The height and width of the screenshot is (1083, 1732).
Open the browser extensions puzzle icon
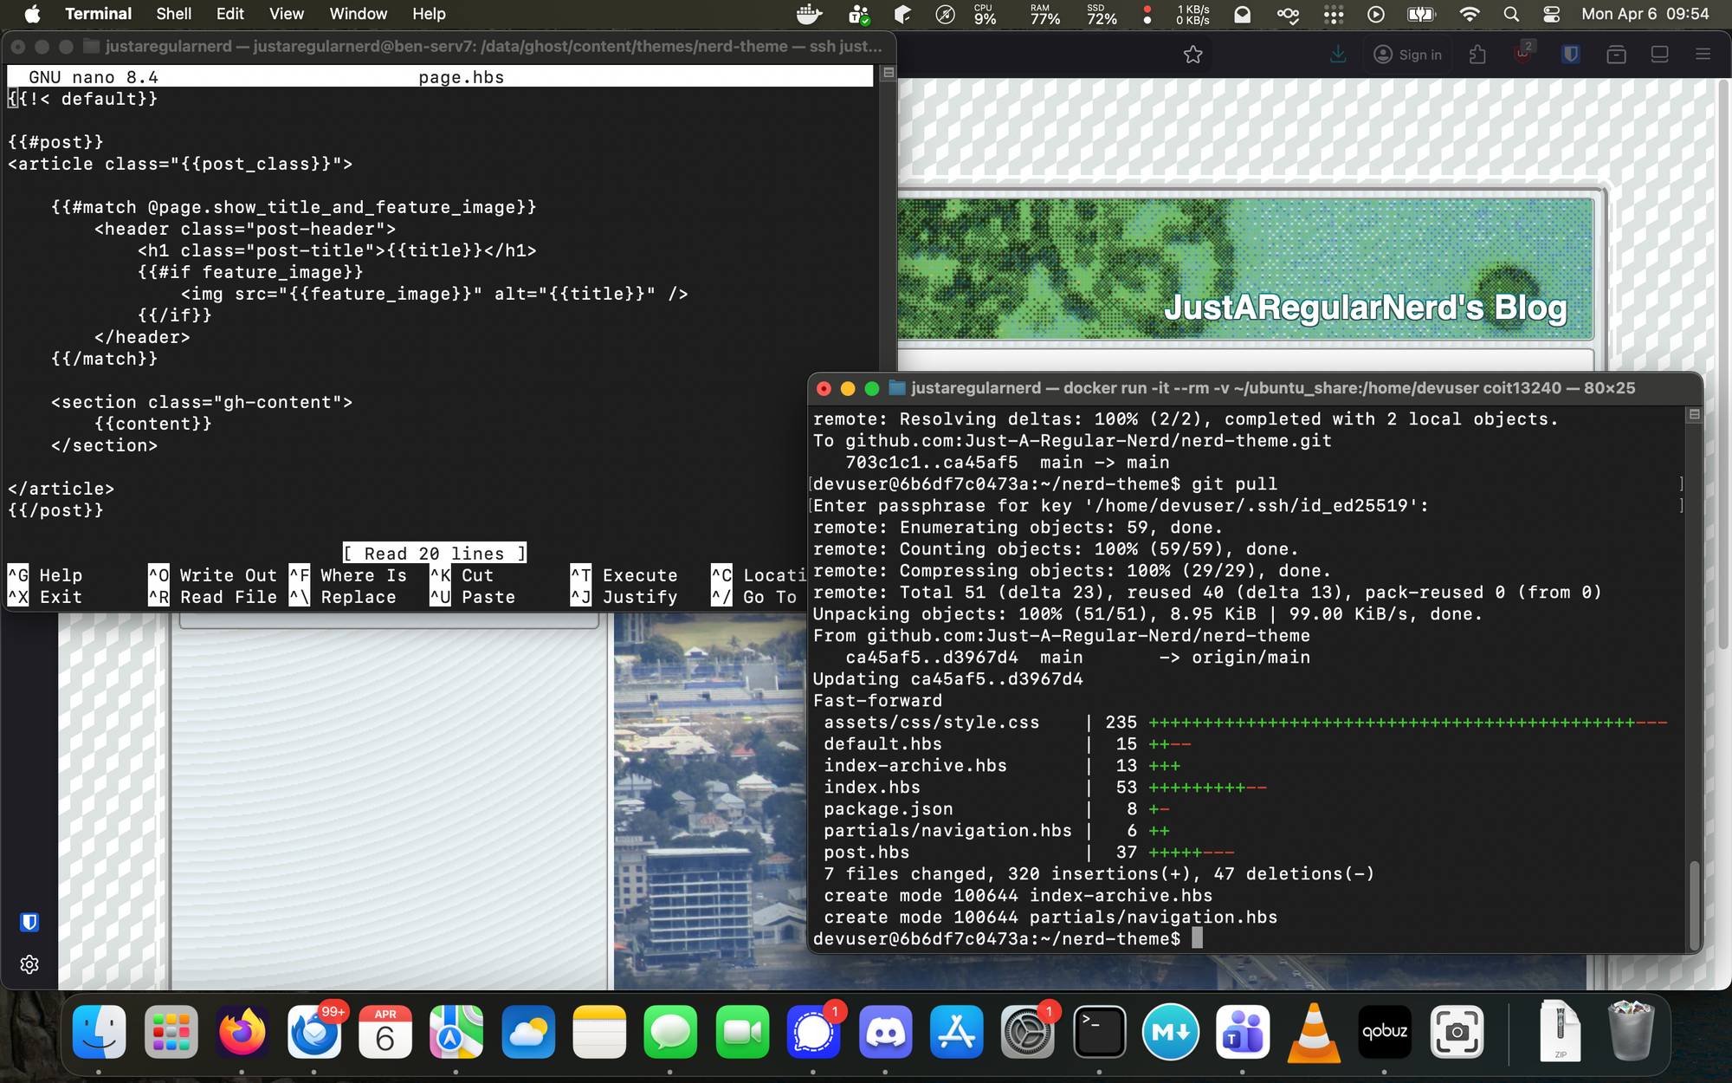coord(1477,55)
